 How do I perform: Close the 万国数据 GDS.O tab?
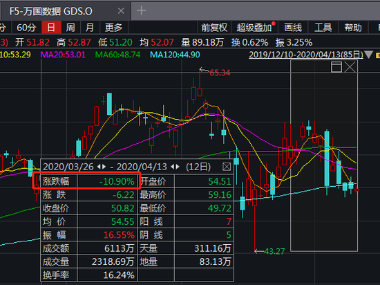121,11
